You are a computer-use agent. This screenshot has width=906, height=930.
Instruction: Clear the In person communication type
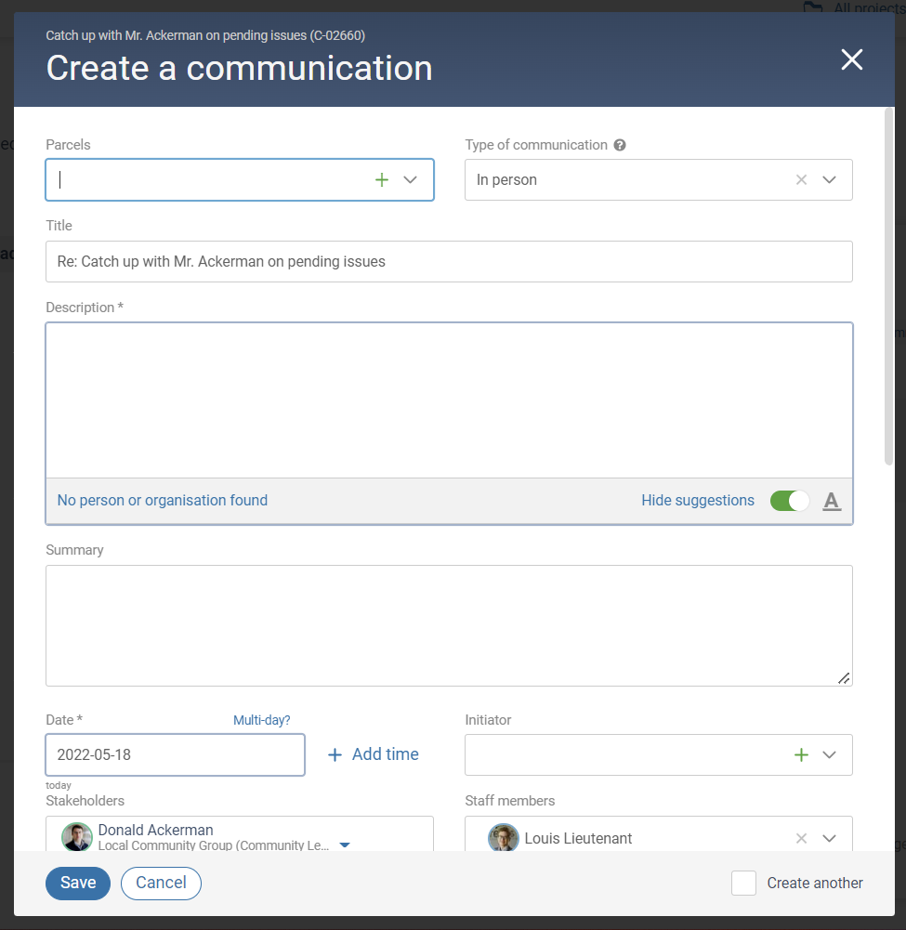coord(801,180)
